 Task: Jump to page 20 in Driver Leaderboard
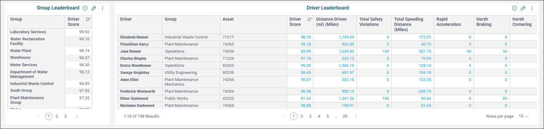coord(345,116)
